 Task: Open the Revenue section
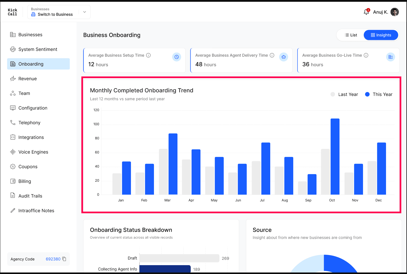click(x=38, y=79)
